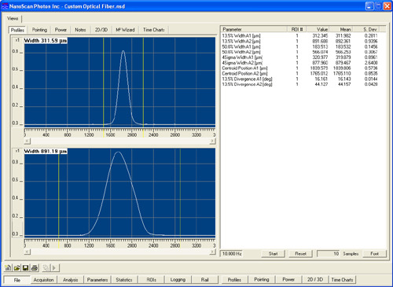Click the 2D / 3D button in the bottom bar
The height and width of the screenshot is (287, 393).
(315, 280)
